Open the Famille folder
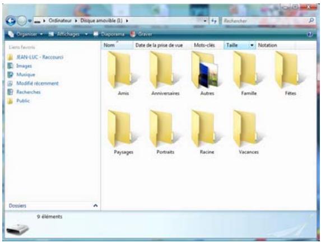Screen dimensions: 321x243 coord(248,73)
